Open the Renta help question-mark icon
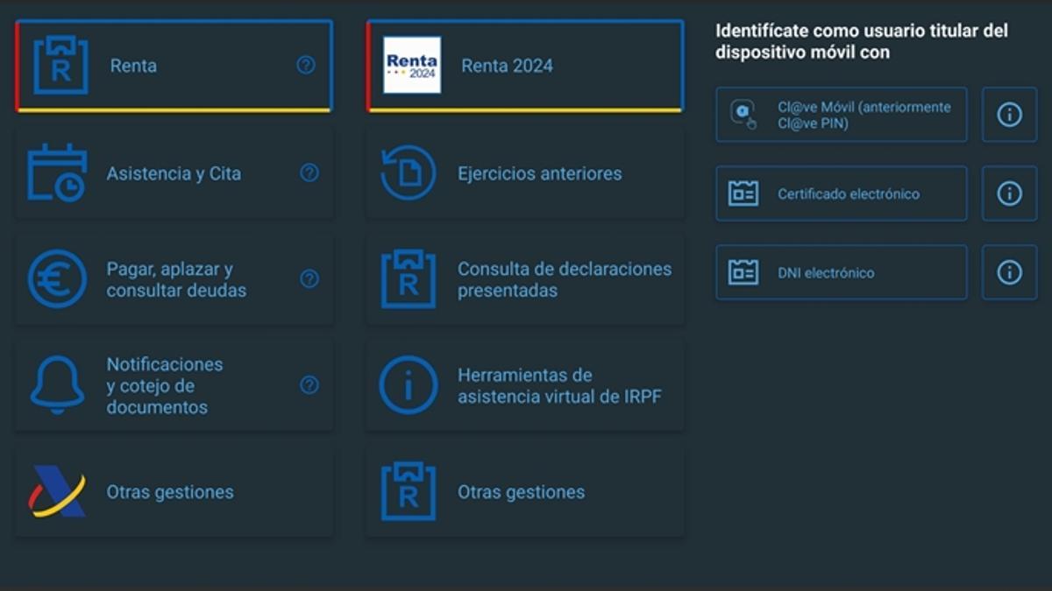Viewport: 1052px width, 591px height. click(306, 65)
